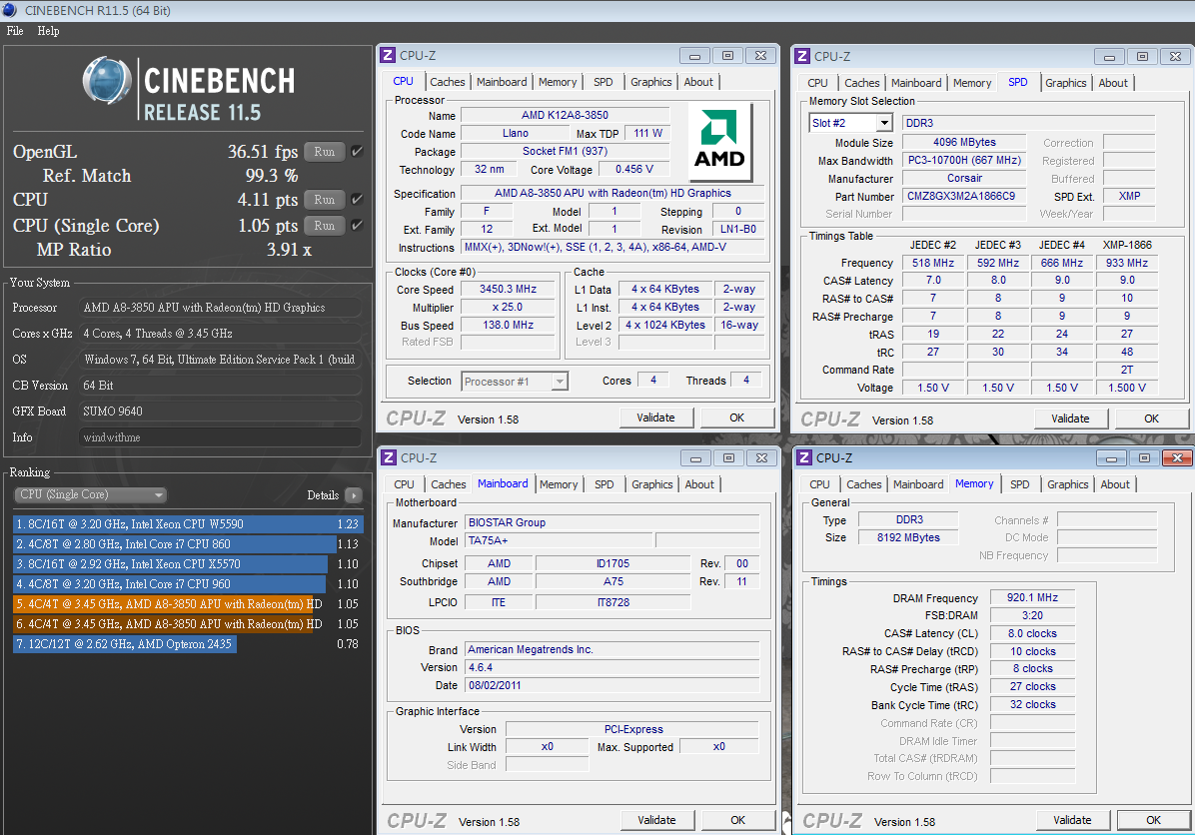The height and width of the screenshot is (835, 1195).
Task: Select CPU tab in CPU-Z Mainboard window
Action: coord(404,484)
